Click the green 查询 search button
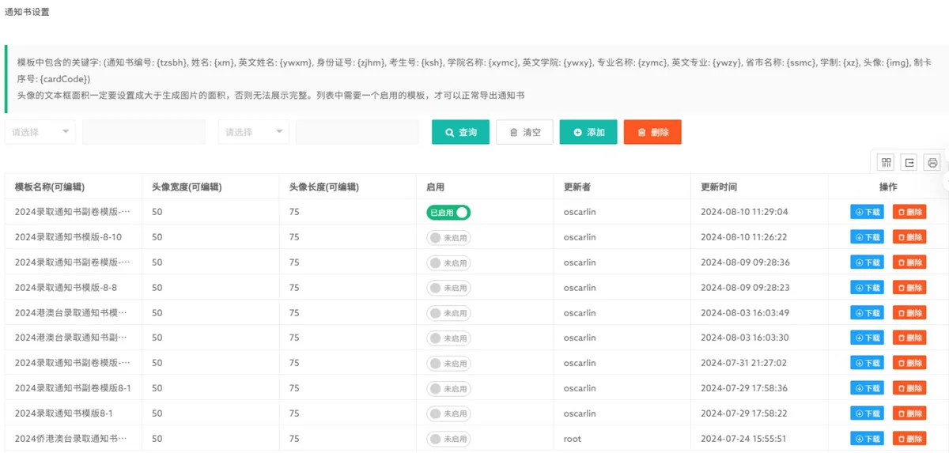Viewport: 949px width, 453px height. tap(461, 132)
